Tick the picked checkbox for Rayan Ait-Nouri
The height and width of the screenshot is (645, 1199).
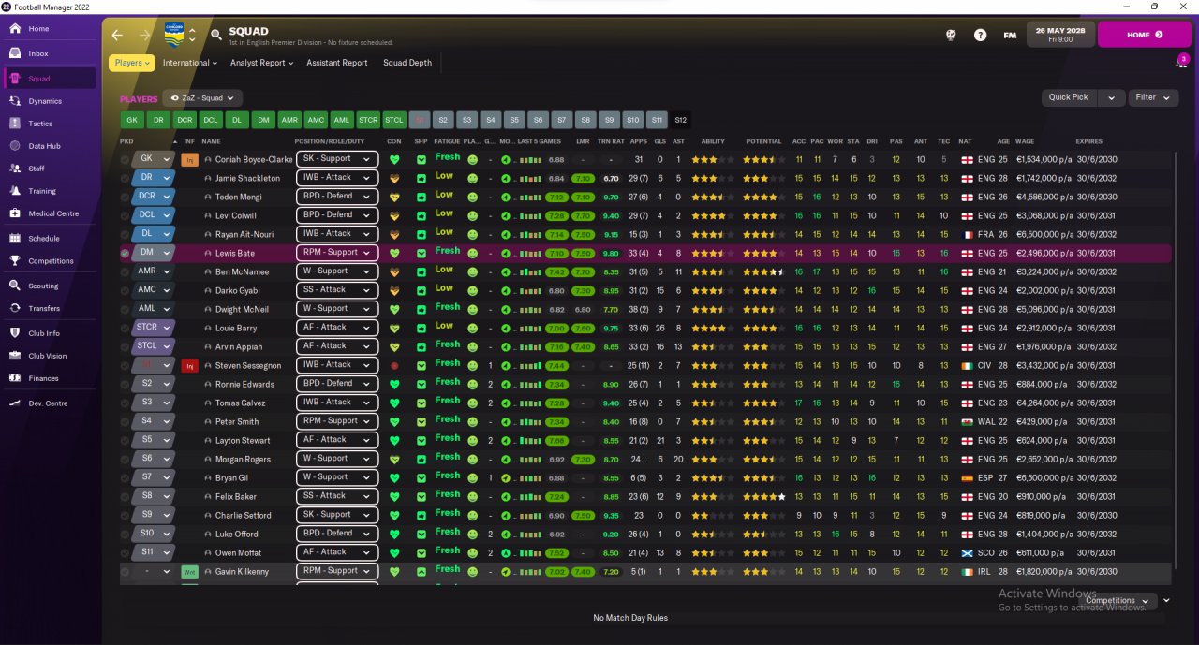tap(125, 234)
